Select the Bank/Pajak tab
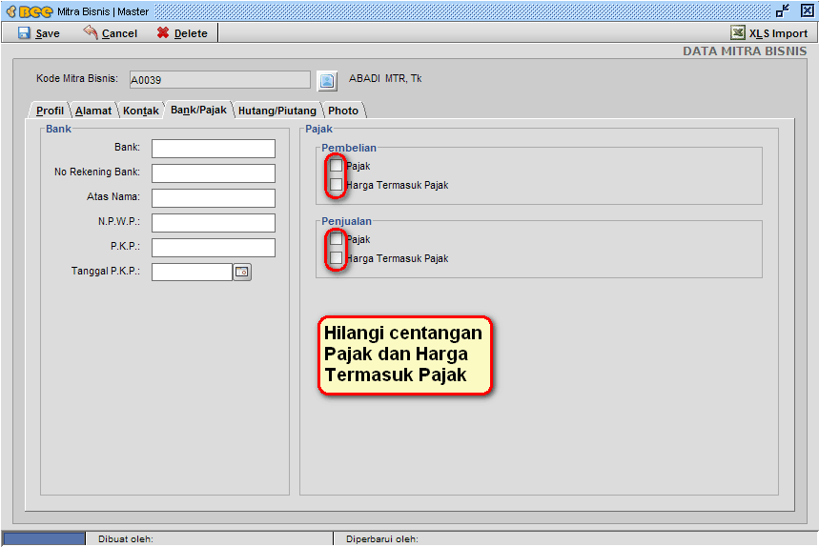The height and width of the screenshot is (547, 819). pyautogui.click(x=198, y=110)
